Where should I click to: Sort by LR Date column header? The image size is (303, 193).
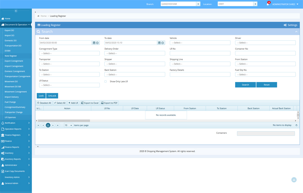click(x=135, y=108)
